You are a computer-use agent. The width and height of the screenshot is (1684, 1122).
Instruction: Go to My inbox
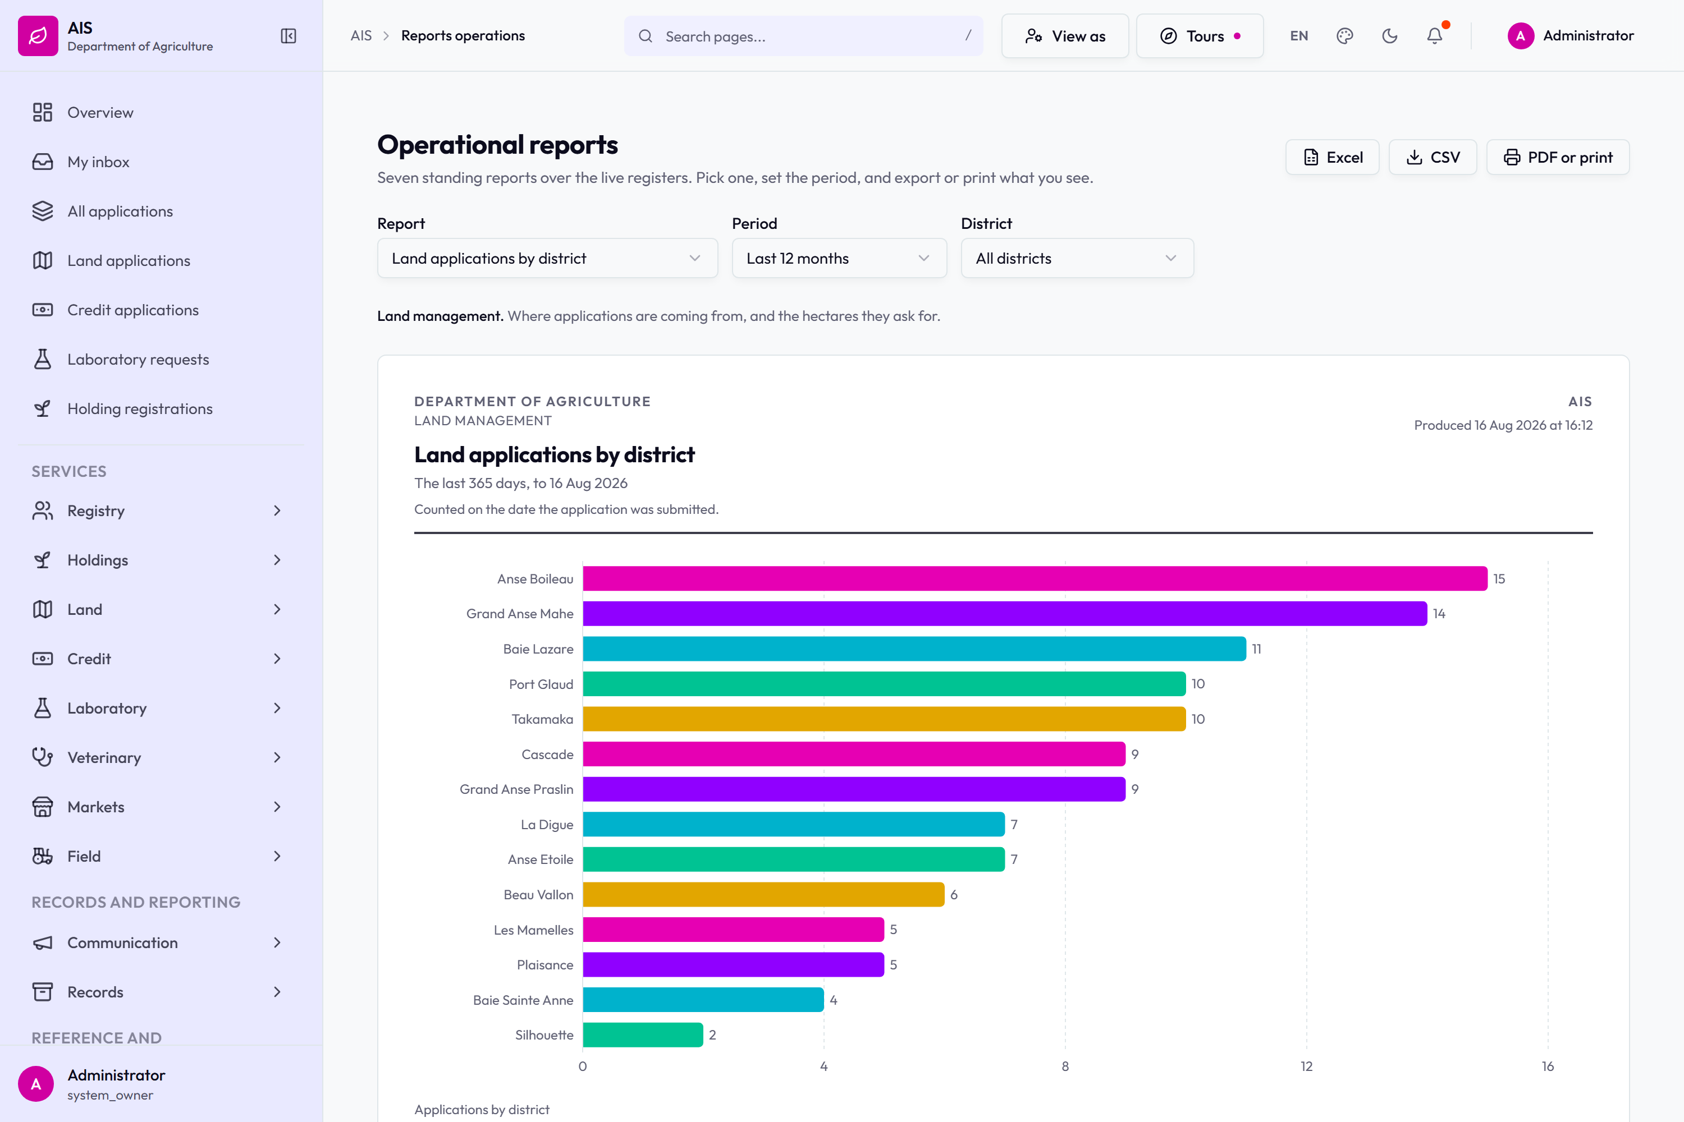tap(161, 162)
